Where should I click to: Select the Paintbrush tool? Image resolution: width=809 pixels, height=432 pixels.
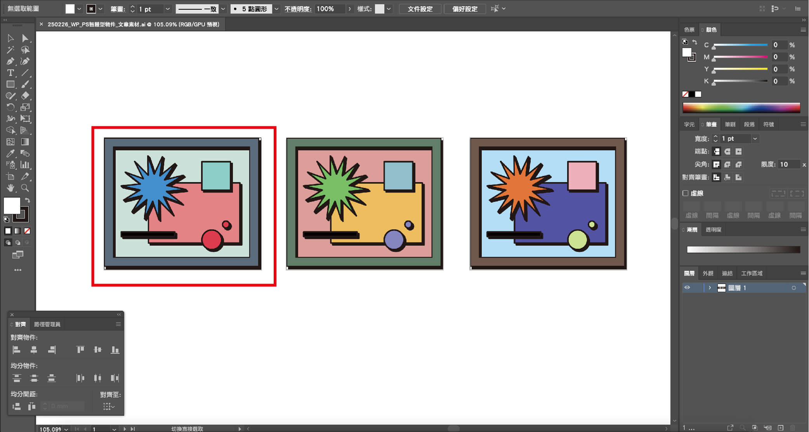tap(25, 84)
